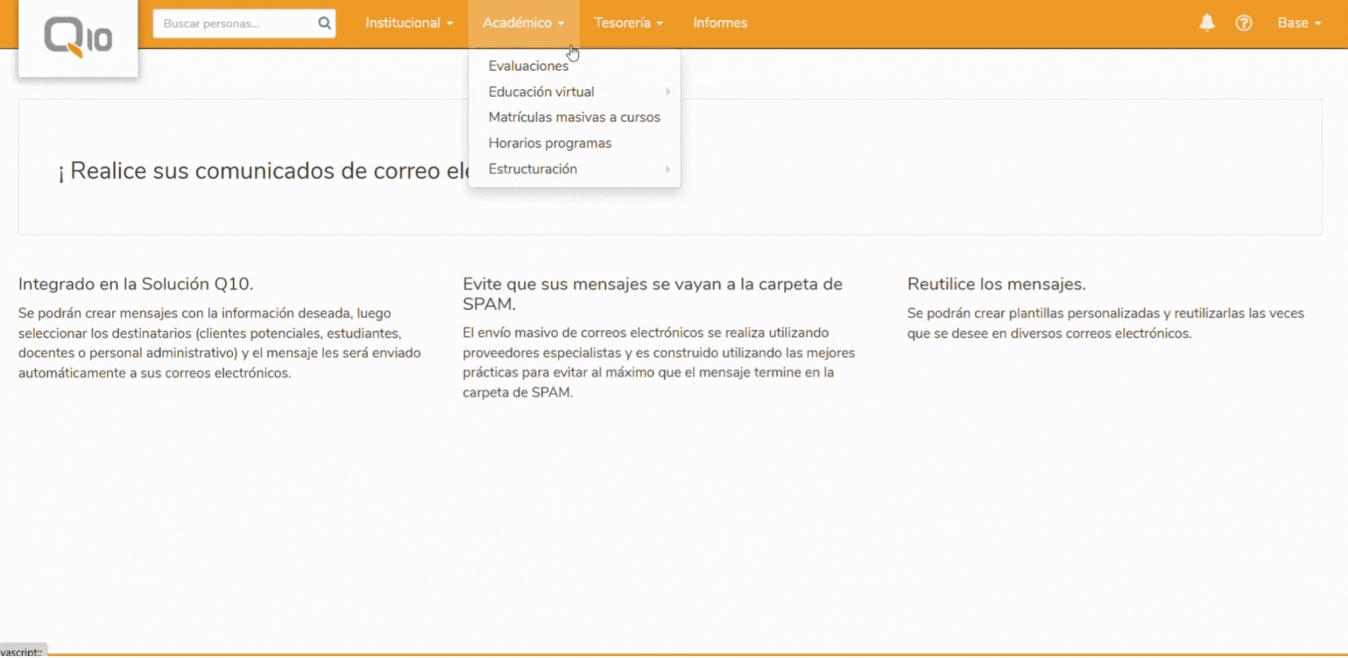Click the 'Reutilice los mensajes' heading
Viewport: 1348px width, 658px height.
[x=996, y=284]
